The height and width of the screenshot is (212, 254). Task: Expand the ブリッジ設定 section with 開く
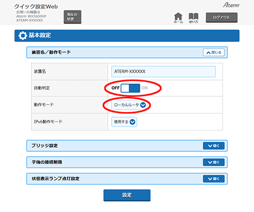point(214,146)
